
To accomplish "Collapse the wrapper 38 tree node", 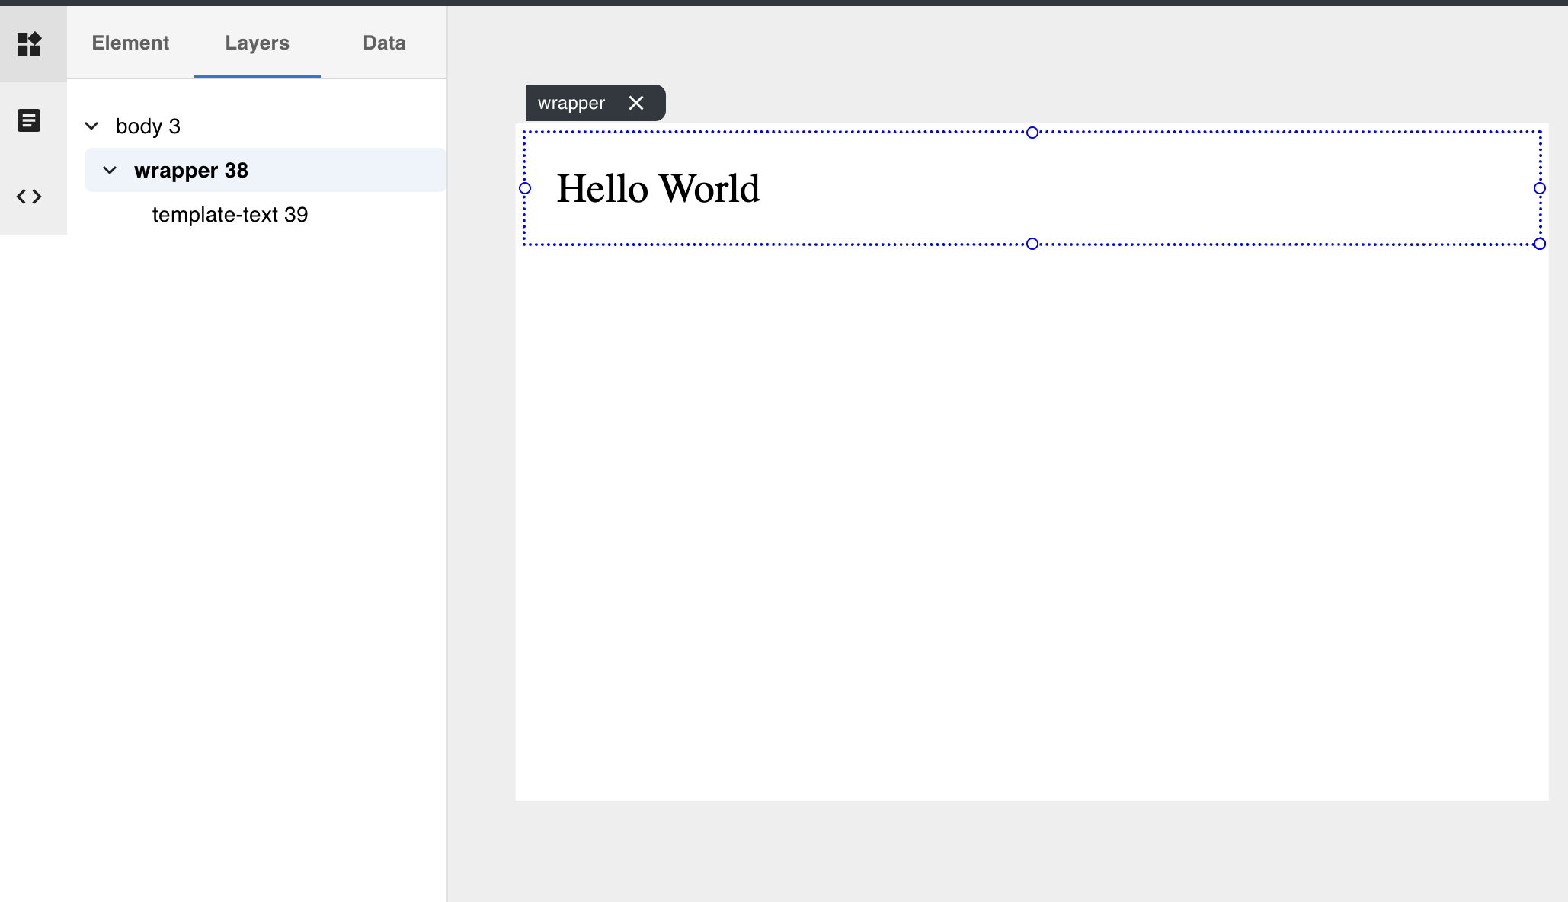I will click(110, 171).
